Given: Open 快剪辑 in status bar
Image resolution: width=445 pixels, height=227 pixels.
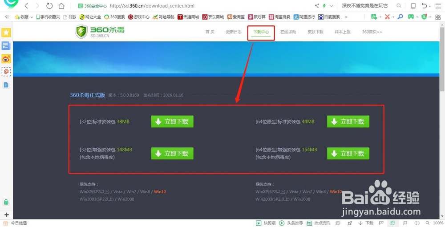Looking at the screenshot, I should [x=266, y=223].
